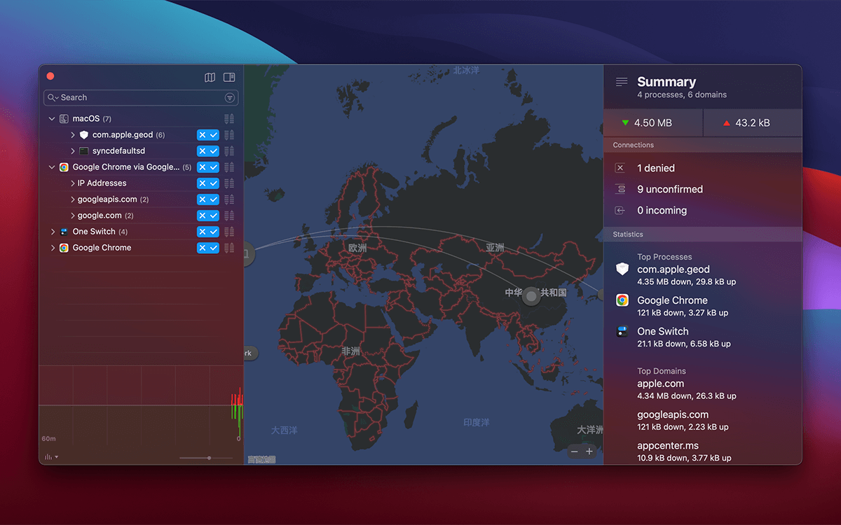Allow connections for One Switch in the list

pyautogui.click(x=214, y=232)
